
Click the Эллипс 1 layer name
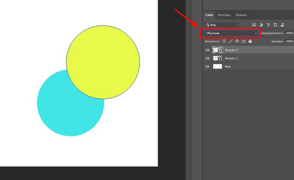231,58
